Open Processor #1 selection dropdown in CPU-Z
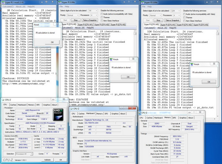 tap(24, 154)
